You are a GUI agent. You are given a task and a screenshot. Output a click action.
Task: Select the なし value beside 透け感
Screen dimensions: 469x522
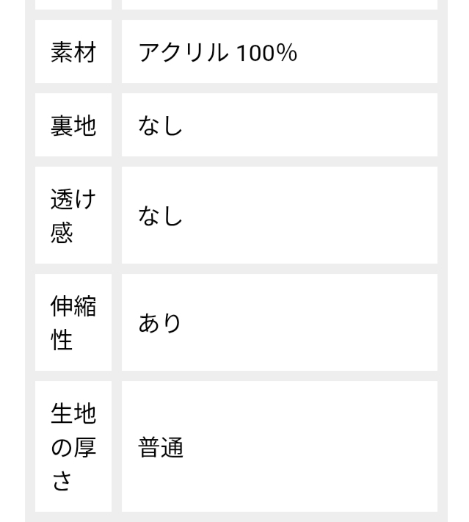click(x=279, y=215)
